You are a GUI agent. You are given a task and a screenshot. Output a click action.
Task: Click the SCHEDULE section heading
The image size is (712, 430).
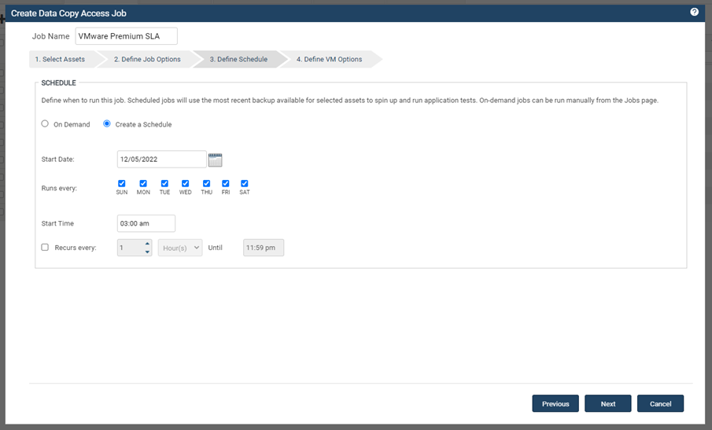(x=58, y=83)
